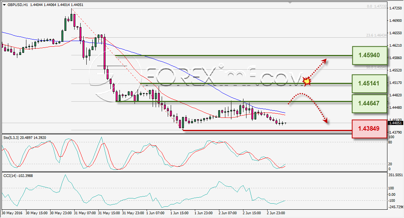This screenshot has height=218, width=404.
Task: Click time axis label 2 Jun 23:00
Action: [x=276, y=213]
